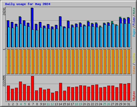Click the orange sites bar for day 16
Viewport: 137px width, 107px height.
(69, 62)
